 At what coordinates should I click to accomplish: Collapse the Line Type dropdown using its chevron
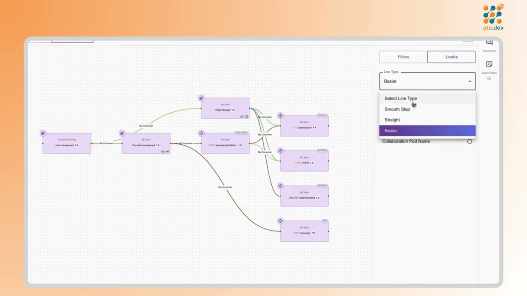click(469, 81)
